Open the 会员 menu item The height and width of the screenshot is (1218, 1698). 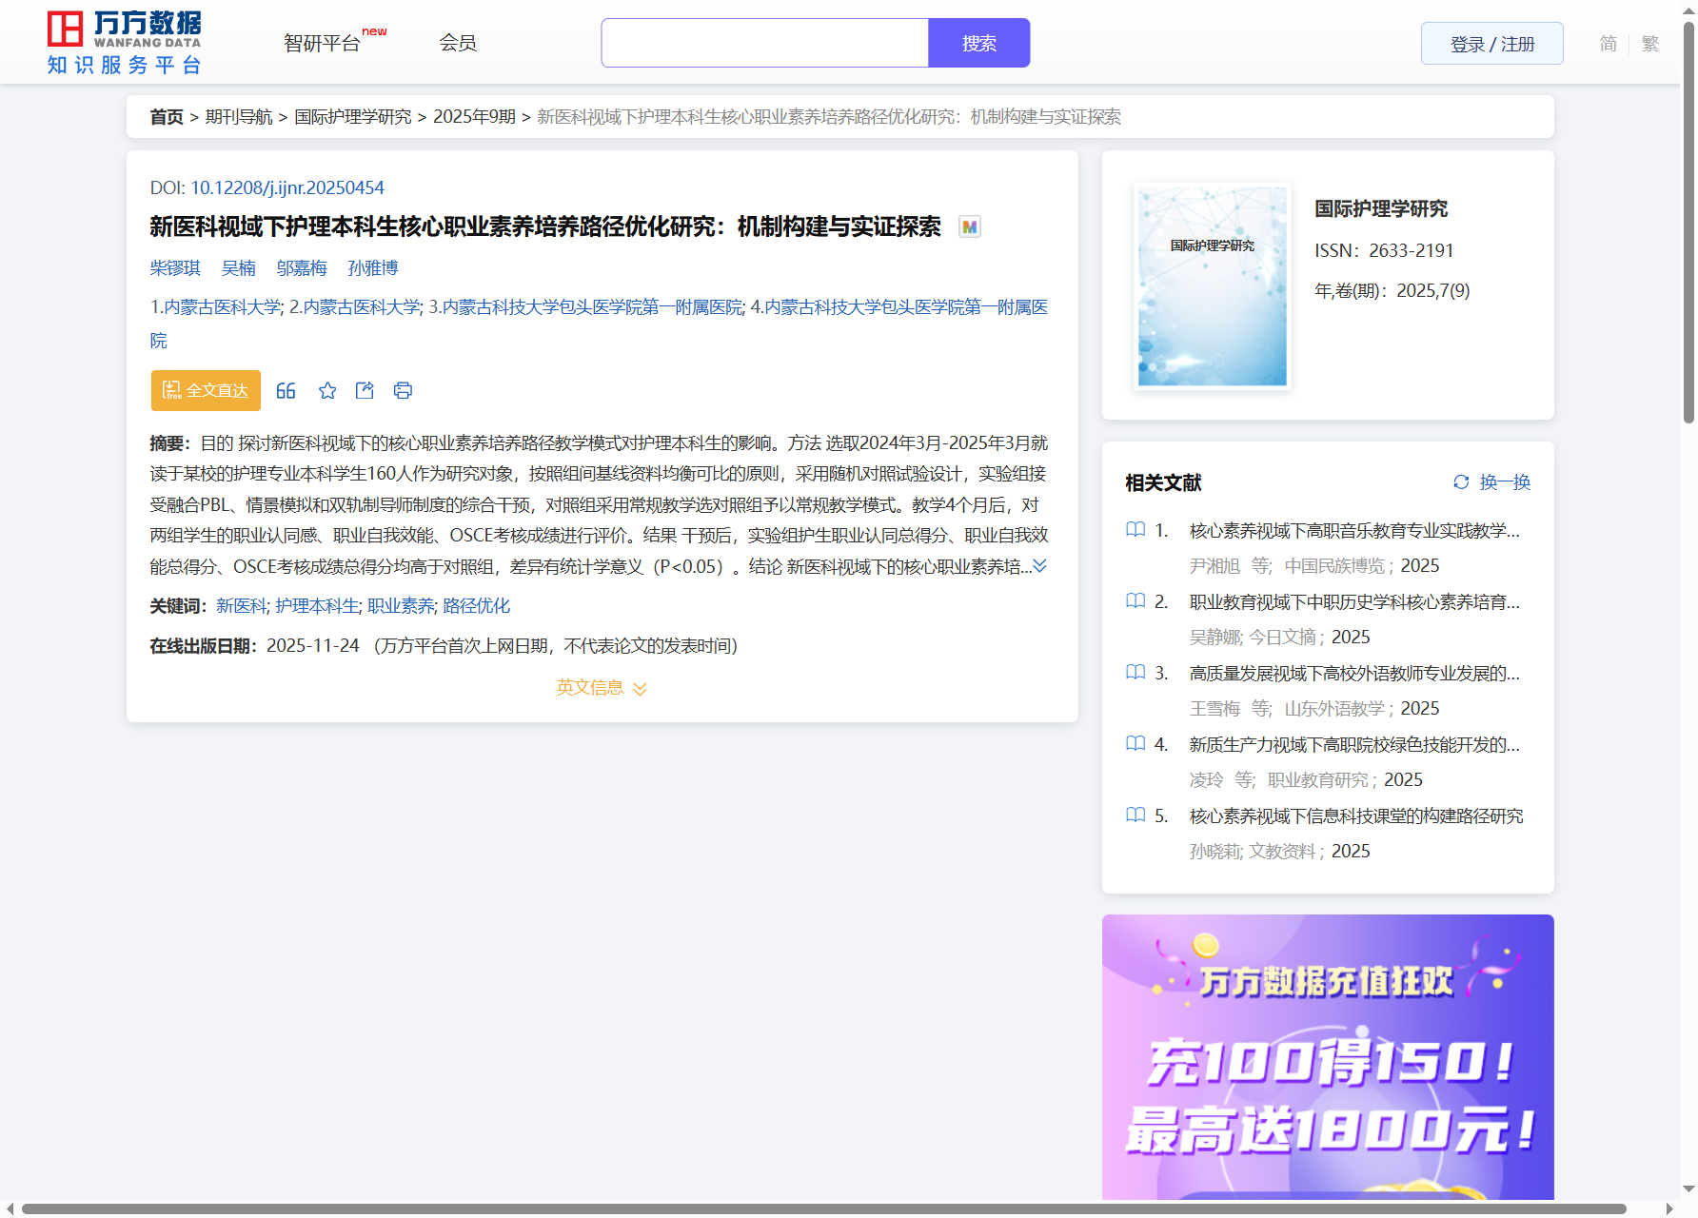click(458, 44)
